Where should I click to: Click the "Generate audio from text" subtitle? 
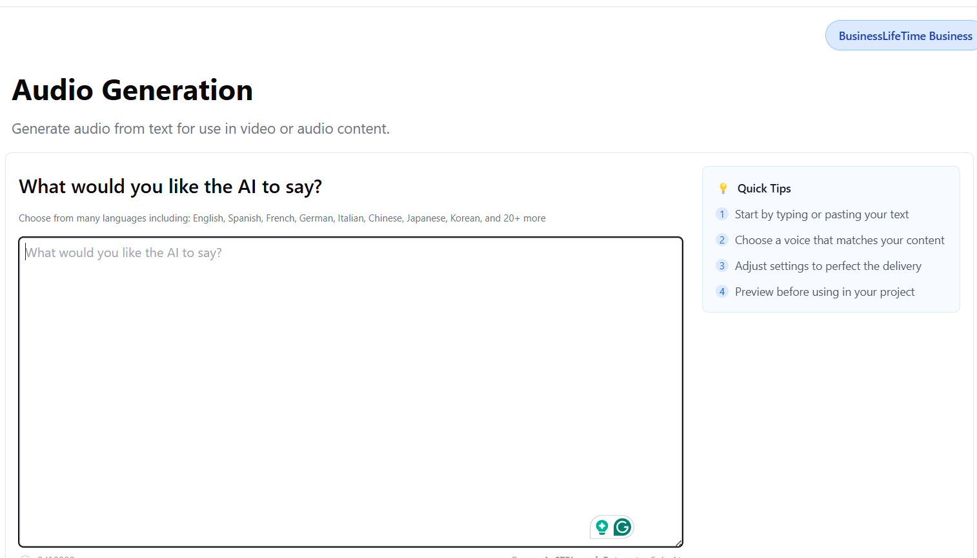click(x=201, y=129)
